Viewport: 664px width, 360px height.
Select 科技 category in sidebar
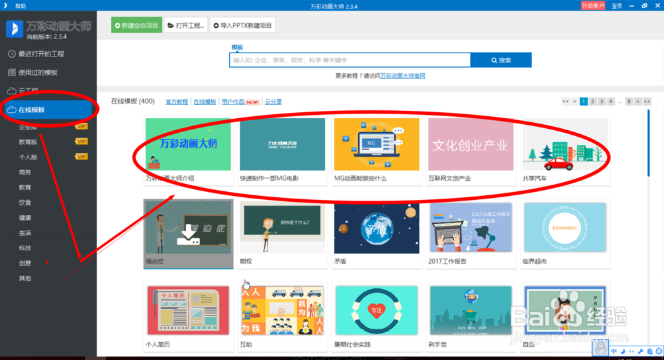pyautogui.click(x=25, y=248)
